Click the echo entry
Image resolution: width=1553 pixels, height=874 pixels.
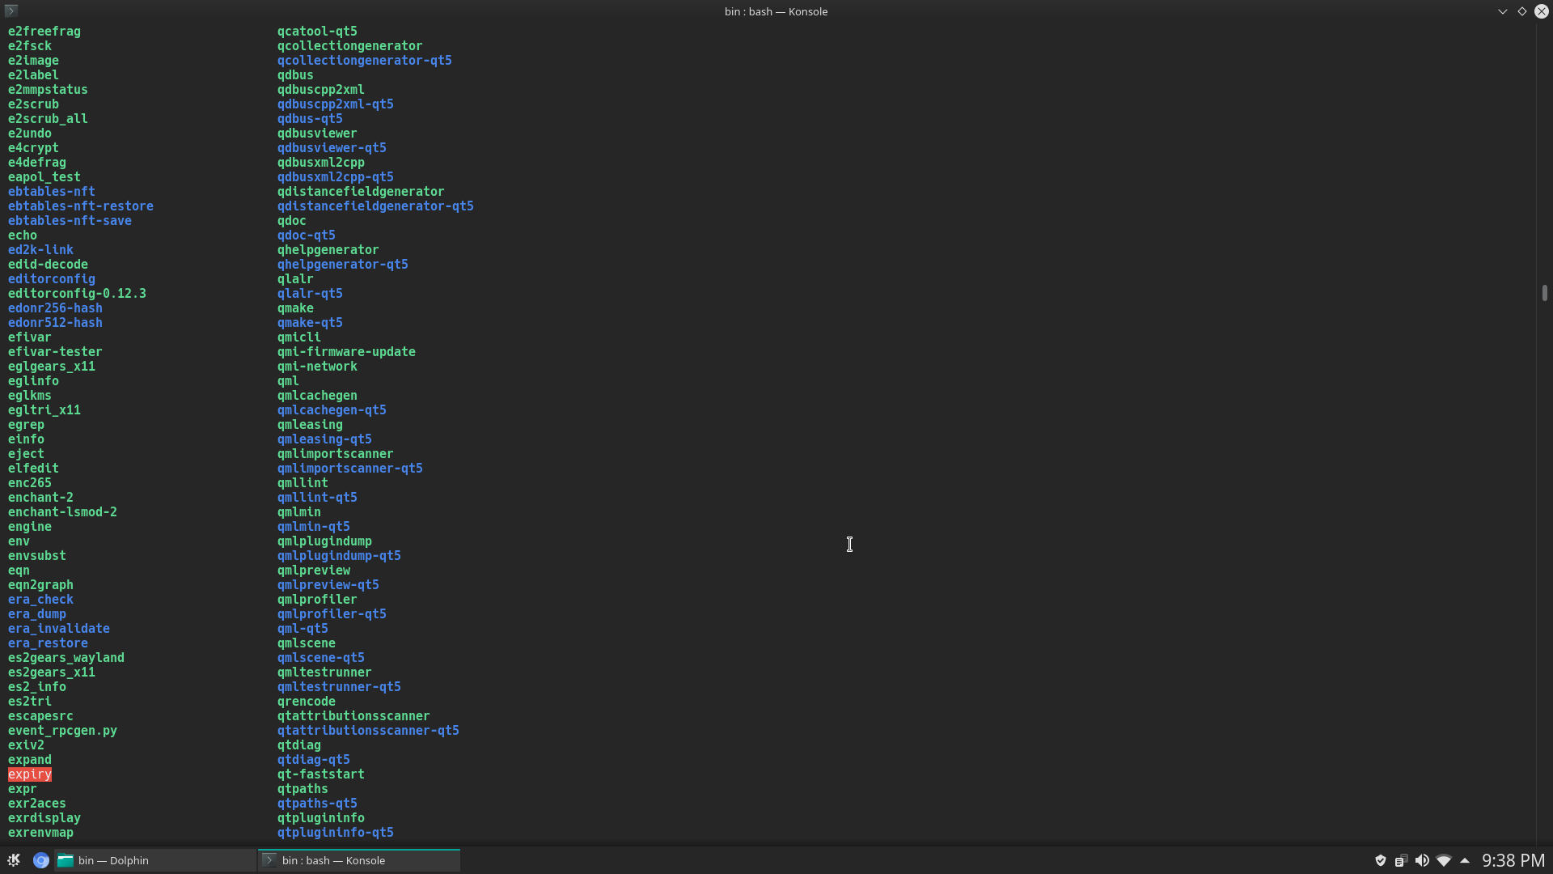click(23, 235)
